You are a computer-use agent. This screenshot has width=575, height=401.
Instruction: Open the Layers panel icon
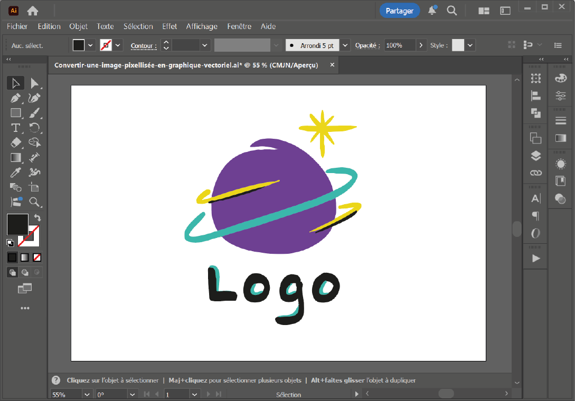click(x=536, y=156)
